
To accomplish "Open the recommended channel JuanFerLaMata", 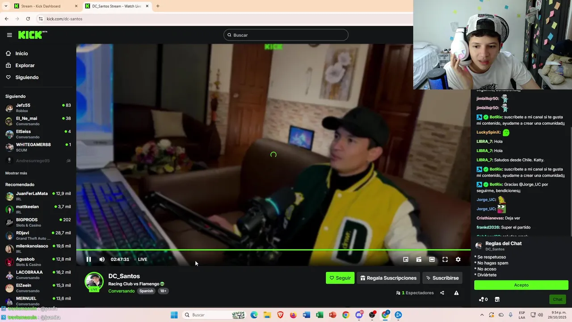I will coord(38,196).
